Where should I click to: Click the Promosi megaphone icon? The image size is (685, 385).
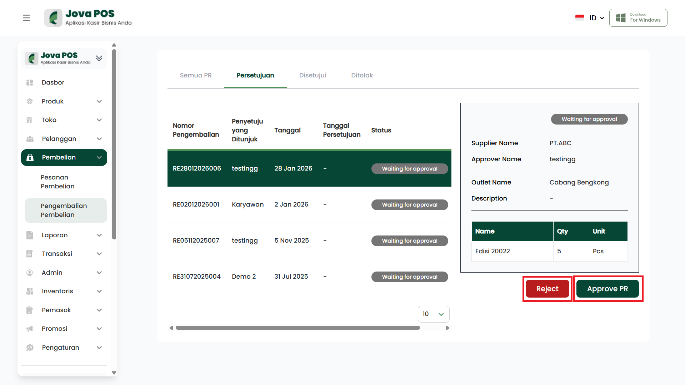tap(30, 329)
